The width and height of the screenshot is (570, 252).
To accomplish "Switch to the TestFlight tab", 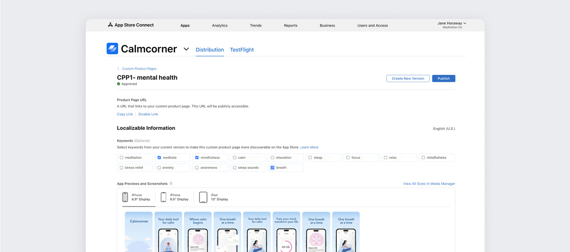I will point(242,50).
